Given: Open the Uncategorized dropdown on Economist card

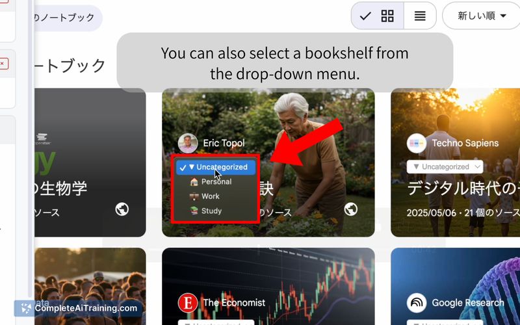Looking at the screenshot, I should pyautogui.click(x=216, y=322).
